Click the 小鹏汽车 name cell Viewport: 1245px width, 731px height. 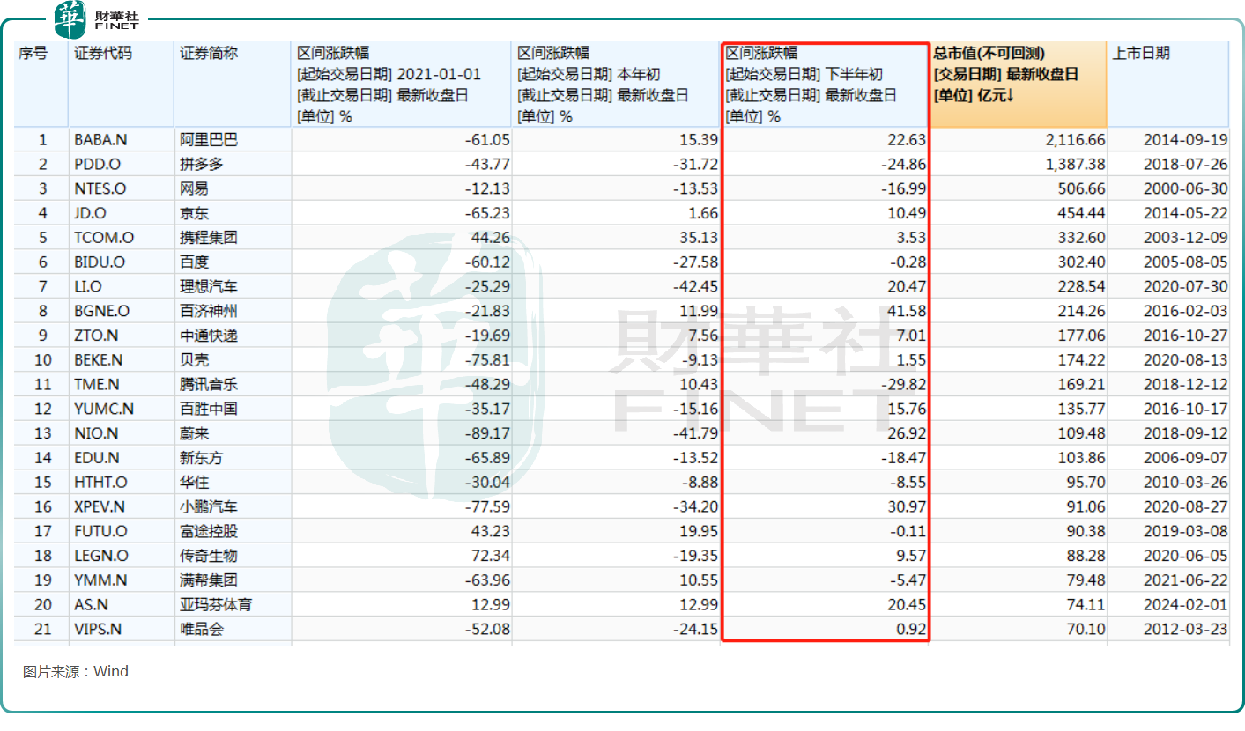tap(233, 507)
